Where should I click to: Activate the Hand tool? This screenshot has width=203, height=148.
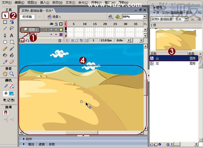pyautogui.click(x=5, y=74)
